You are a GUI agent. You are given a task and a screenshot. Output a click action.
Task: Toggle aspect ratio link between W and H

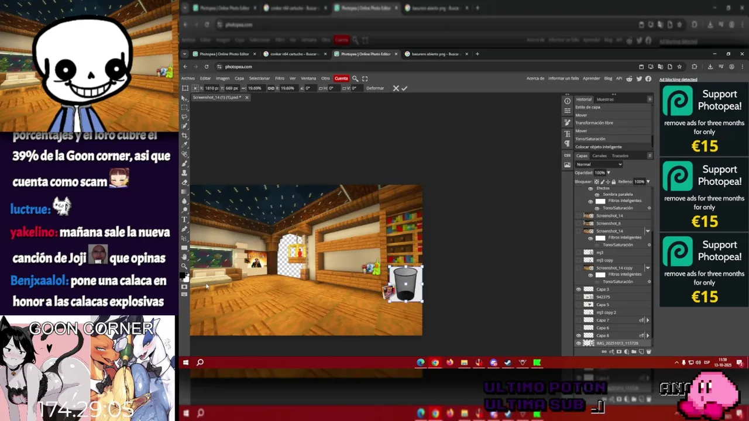271,88
